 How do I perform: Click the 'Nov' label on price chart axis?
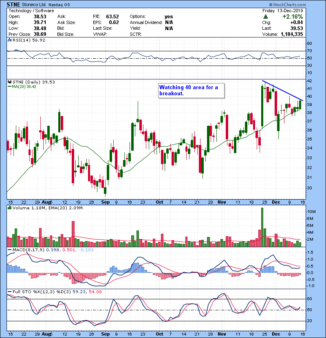[x=222, y=202]
